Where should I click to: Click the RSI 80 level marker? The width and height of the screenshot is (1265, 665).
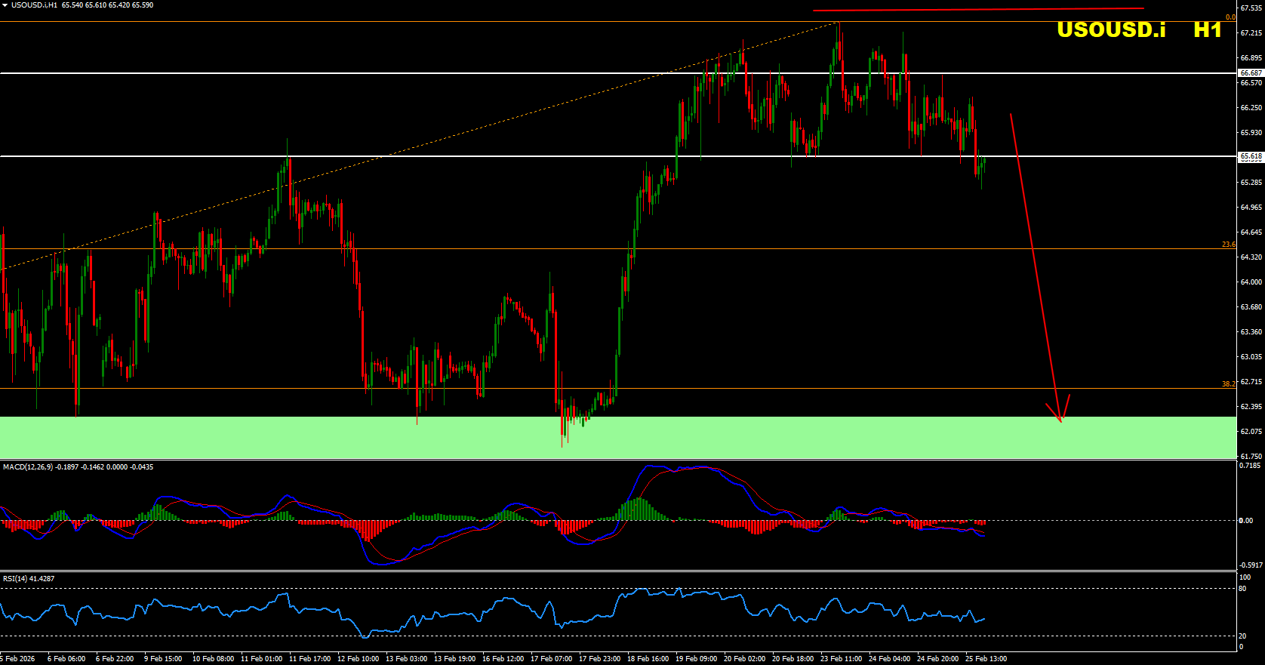pyautogui.click(x=1242, y=589)
